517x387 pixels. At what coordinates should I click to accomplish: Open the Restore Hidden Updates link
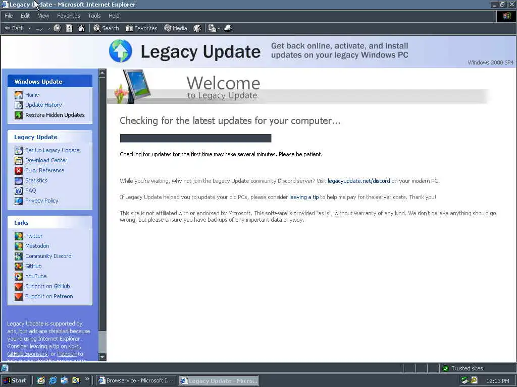pos(55,115)
